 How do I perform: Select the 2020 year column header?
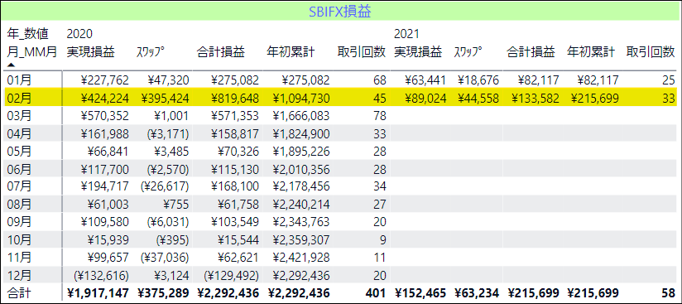pyautogui.click(x=79, y=33)
